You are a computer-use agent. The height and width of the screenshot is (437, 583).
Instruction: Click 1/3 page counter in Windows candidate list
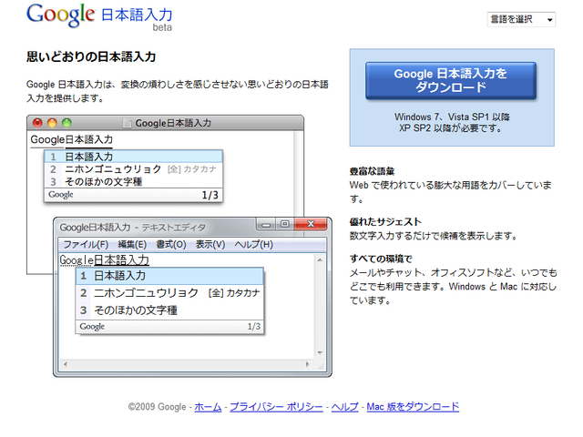[x=254, y=327]
